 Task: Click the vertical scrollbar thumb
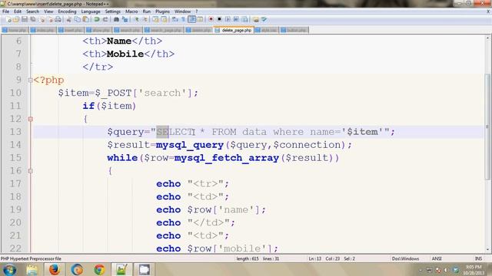pos(487,127)
